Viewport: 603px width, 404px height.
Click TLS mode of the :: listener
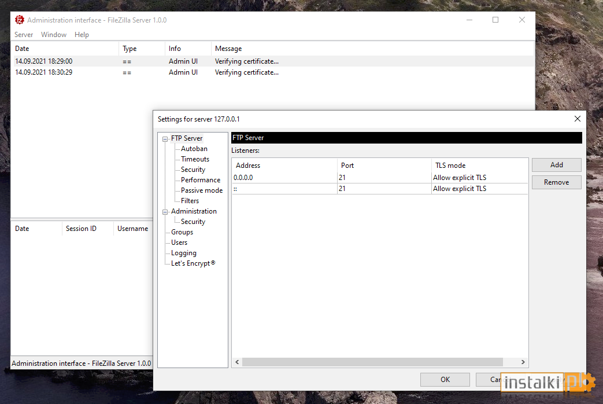coord(479,189)
